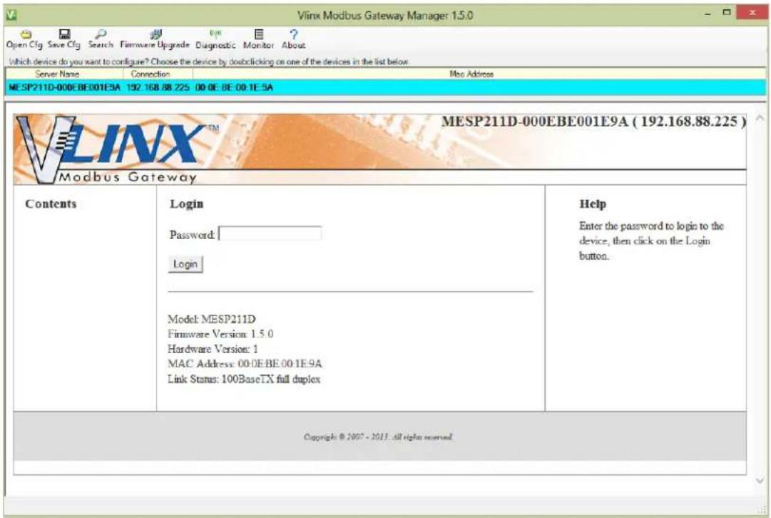
Task: Click the scroll up arrow of web panel
Action: [760, 118]
